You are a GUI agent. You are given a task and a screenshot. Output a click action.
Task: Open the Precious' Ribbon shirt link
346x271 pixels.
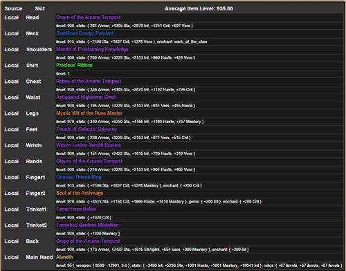pyautogui.click(x=74, y=65)
